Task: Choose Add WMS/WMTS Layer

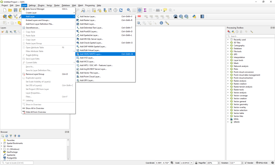Action: pyautogui.click(x=106, y=54)
